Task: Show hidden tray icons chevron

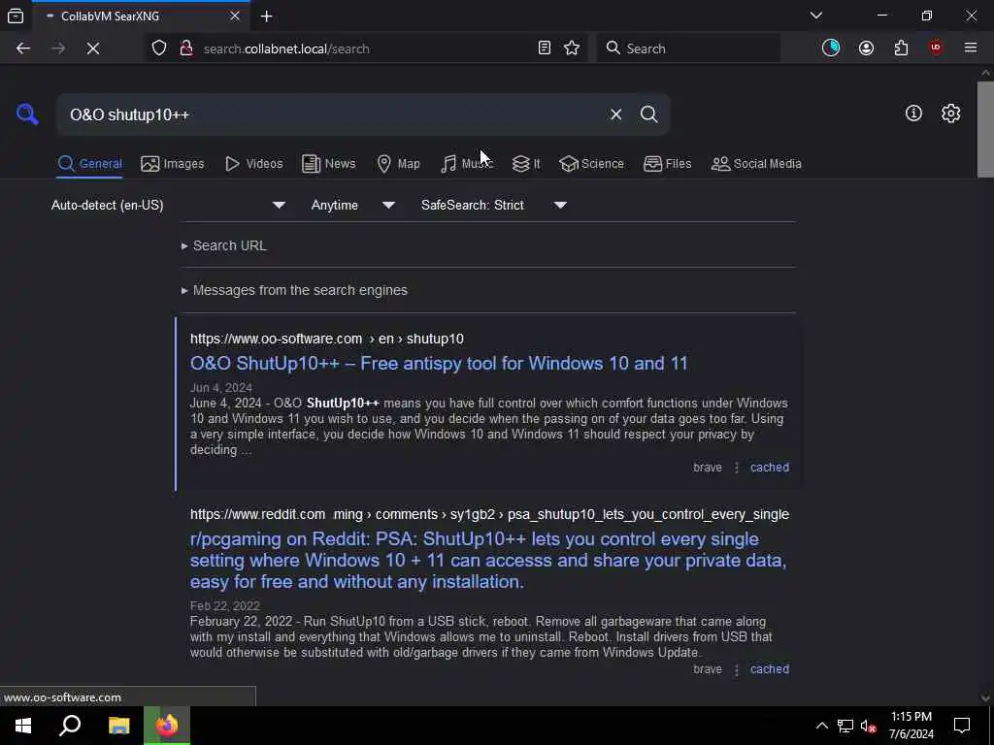Action: [x=821, y=726]
